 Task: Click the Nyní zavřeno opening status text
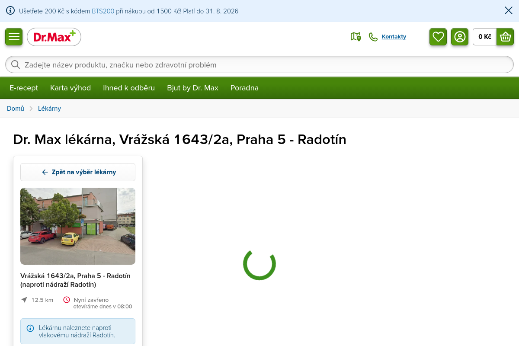tap(91, 300)
